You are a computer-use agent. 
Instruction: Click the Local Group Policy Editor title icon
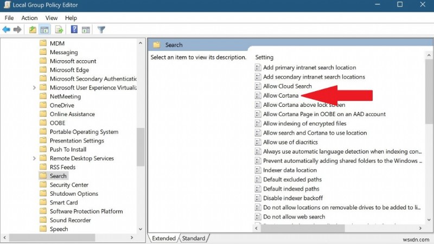tap(7, 5)
